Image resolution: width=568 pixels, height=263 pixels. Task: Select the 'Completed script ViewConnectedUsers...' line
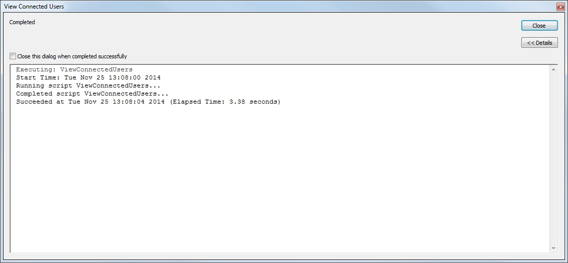tap(92, 94)
